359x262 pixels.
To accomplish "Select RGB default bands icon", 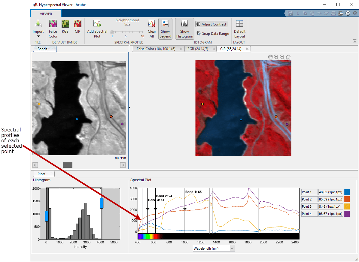I will click(x=65, y=24).
